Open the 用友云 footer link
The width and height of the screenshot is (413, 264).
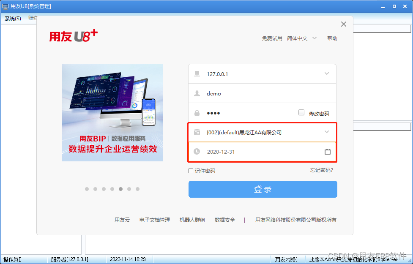click(x=122, y=220)
